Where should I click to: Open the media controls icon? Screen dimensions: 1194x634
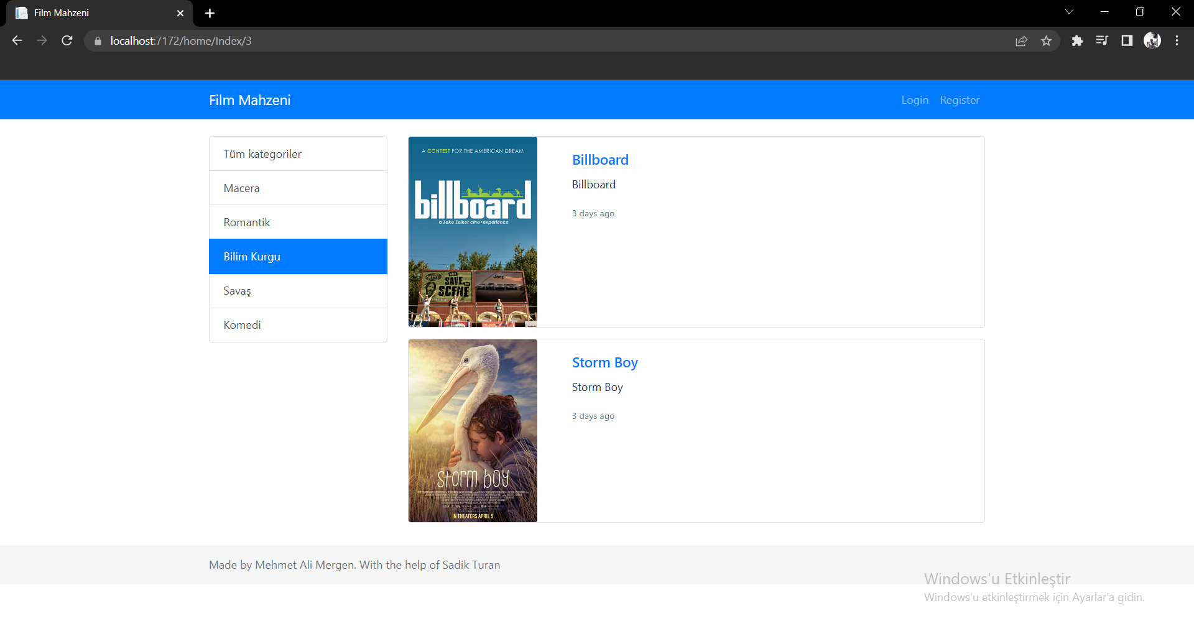point(1102,40)
